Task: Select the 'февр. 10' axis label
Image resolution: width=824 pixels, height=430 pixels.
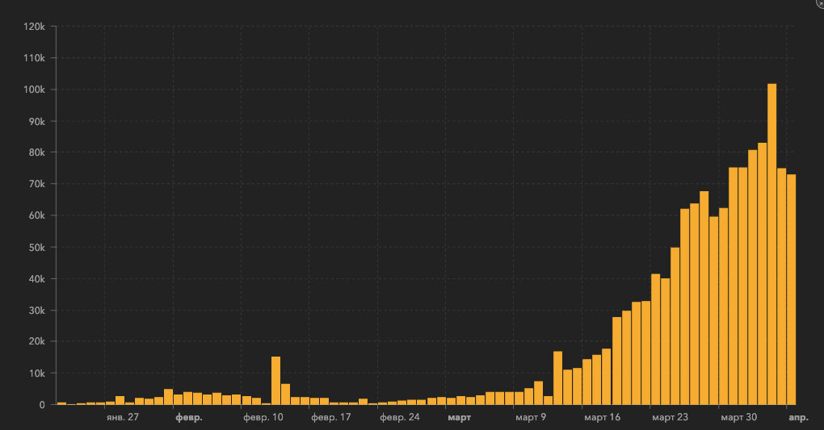Action: (263, 417)
